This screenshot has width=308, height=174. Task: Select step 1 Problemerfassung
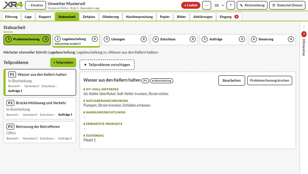coord(27,39)
